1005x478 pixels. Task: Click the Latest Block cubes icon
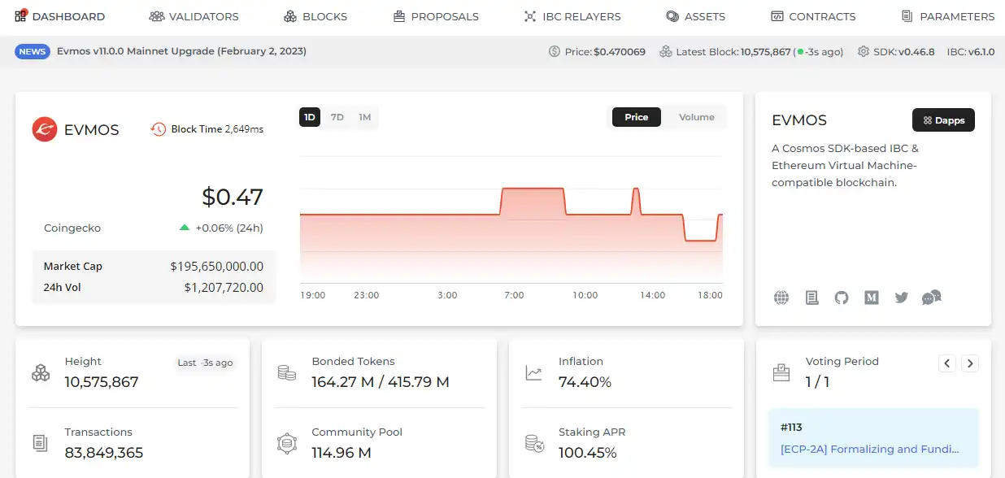point(666,51)
